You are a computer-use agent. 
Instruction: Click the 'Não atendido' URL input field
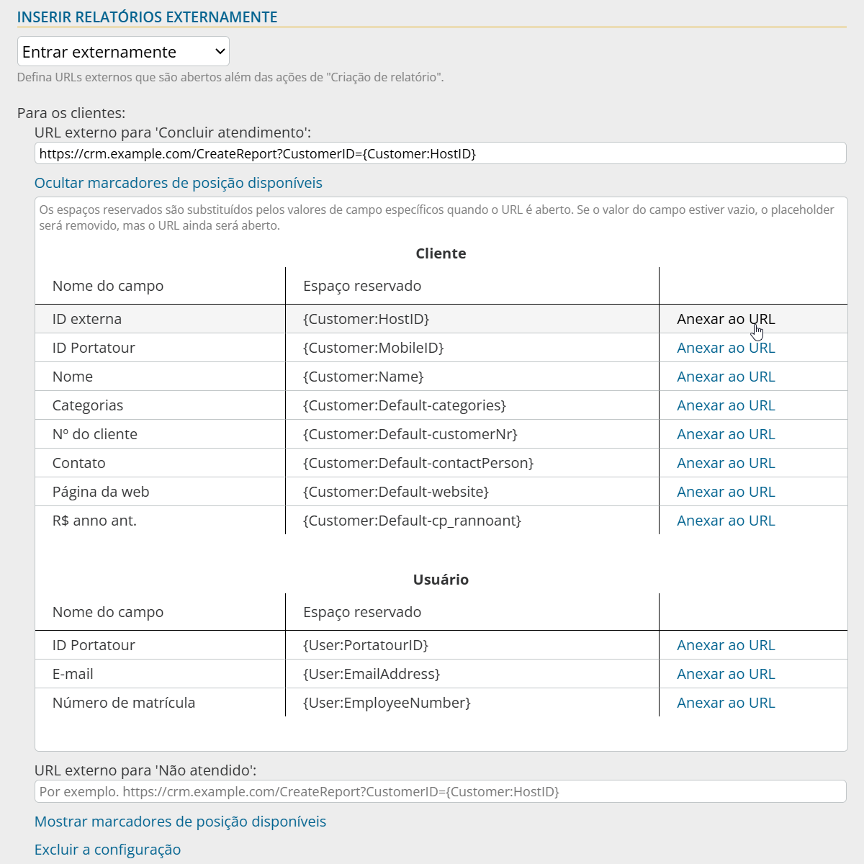[440, 791]
